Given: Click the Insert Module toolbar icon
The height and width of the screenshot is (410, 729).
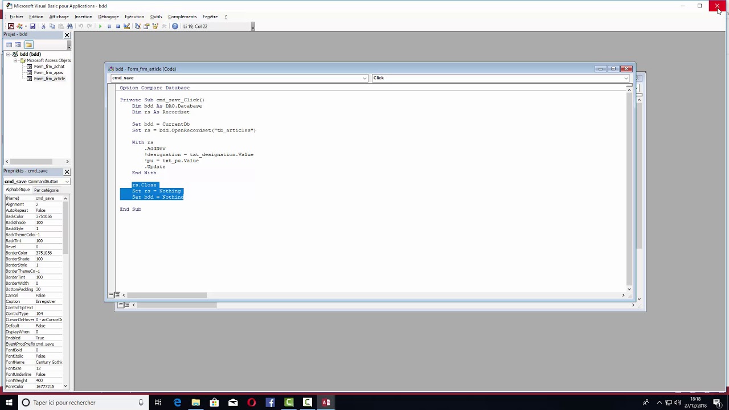Looking at the screenshot, I should (19, 26).
